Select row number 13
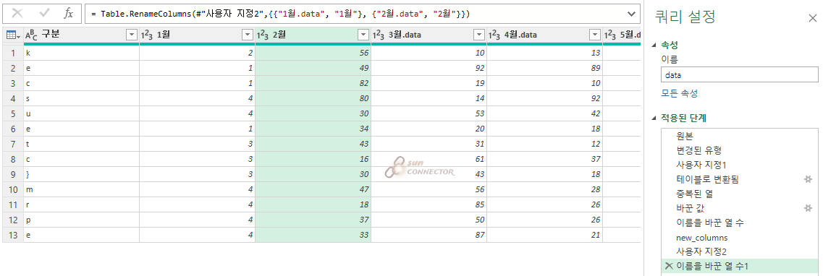Image resolution: width=823 pixels, height=276 pixels. coord(12,235)
